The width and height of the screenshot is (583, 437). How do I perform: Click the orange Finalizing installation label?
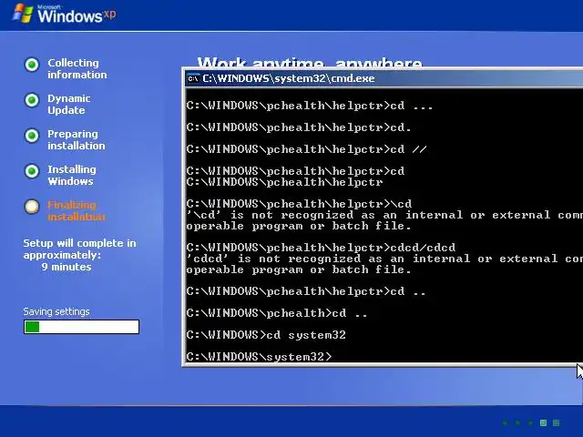[x=77, y=210]
